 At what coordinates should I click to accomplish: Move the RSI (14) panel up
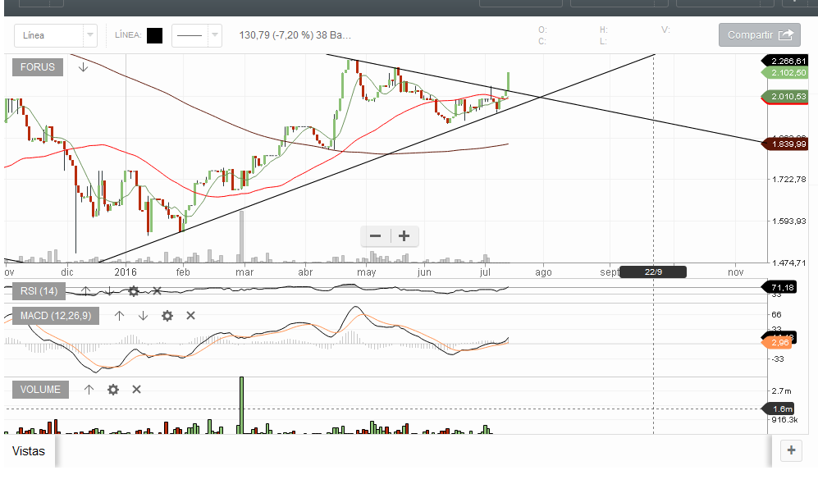click(x=85, y=291)
